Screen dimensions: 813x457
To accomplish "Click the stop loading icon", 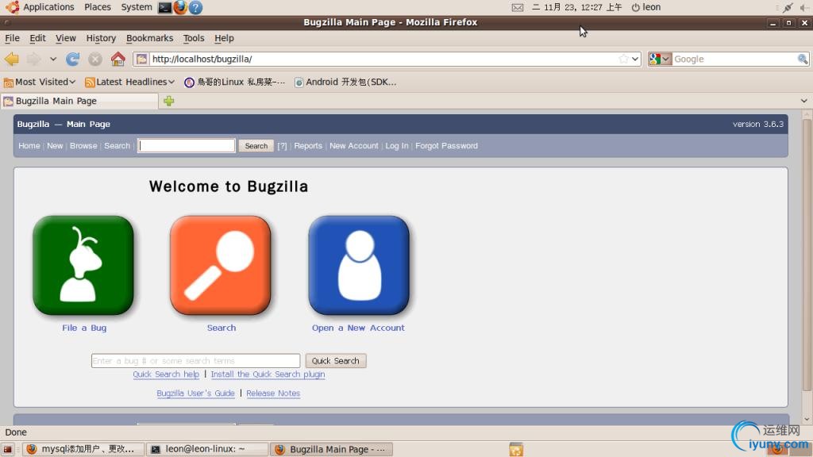I will point(95,59).
